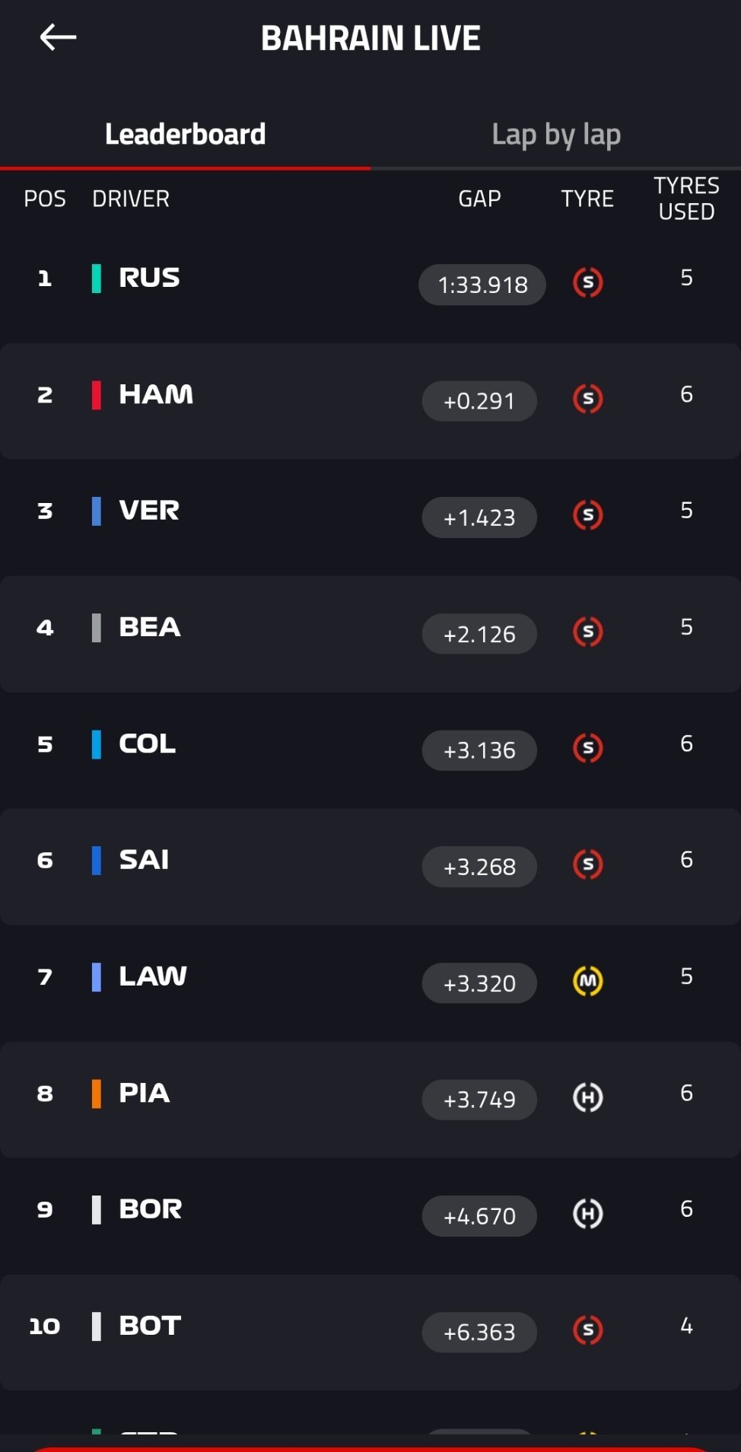The image size is (741, 1452).
Task: Tap the +0.291 gap for HAM
Action: [479, 401]
